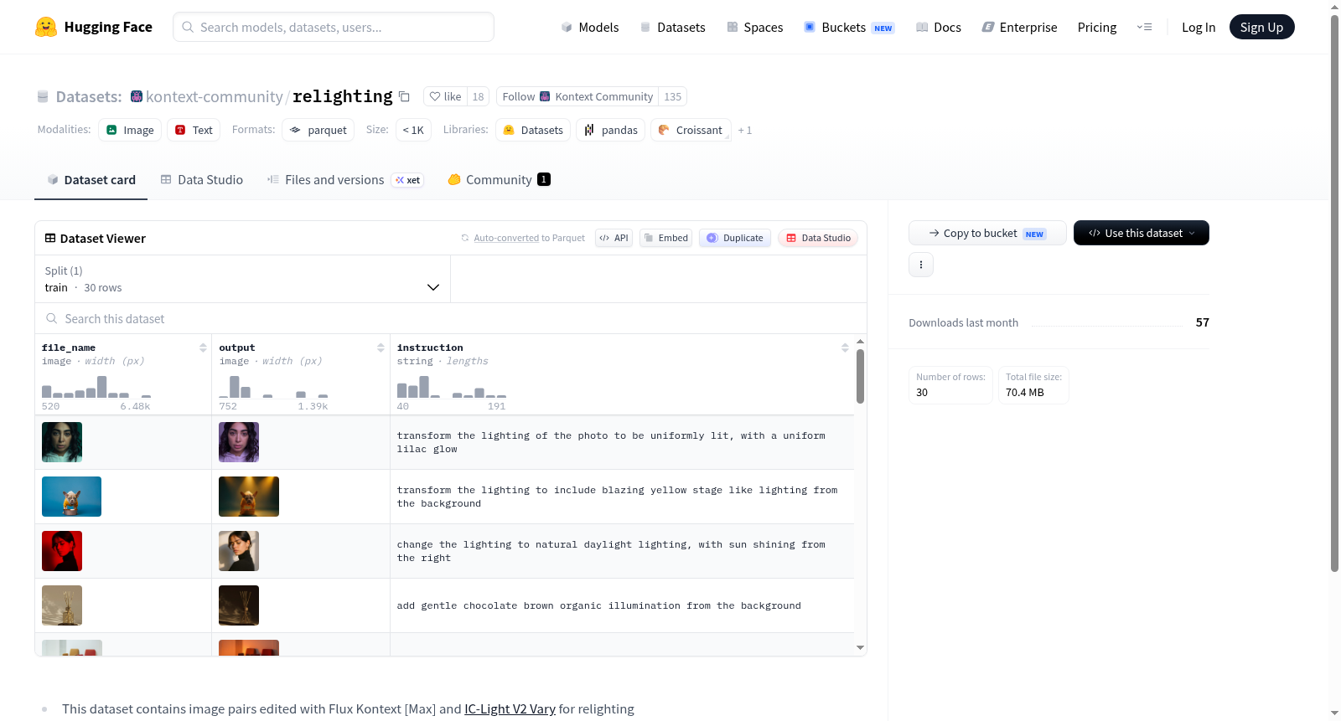
Task: Sort by file_name column
Action: click(203, 348)
